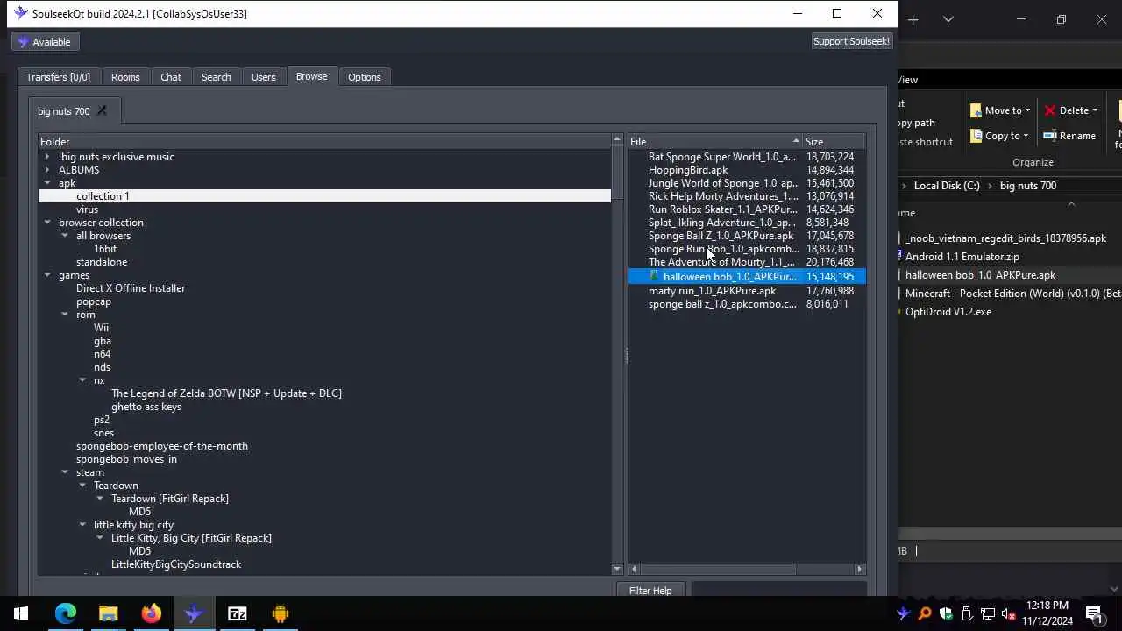Click the Filter Help button
1122x631 pixels.
click(650, 591)
